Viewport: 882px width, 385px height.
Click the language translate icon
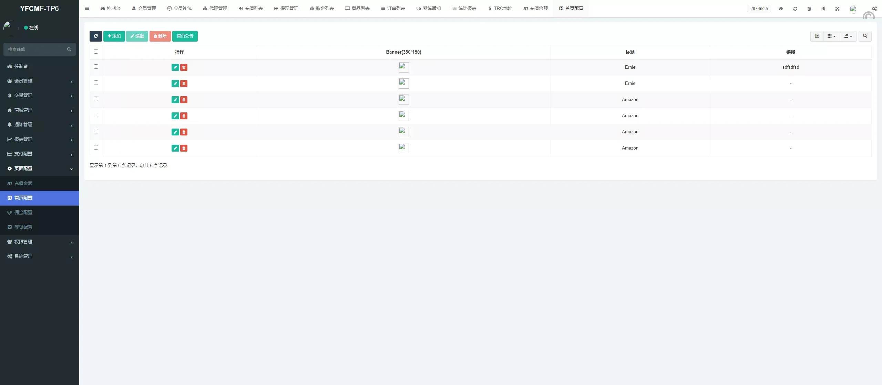click(823, 9)
